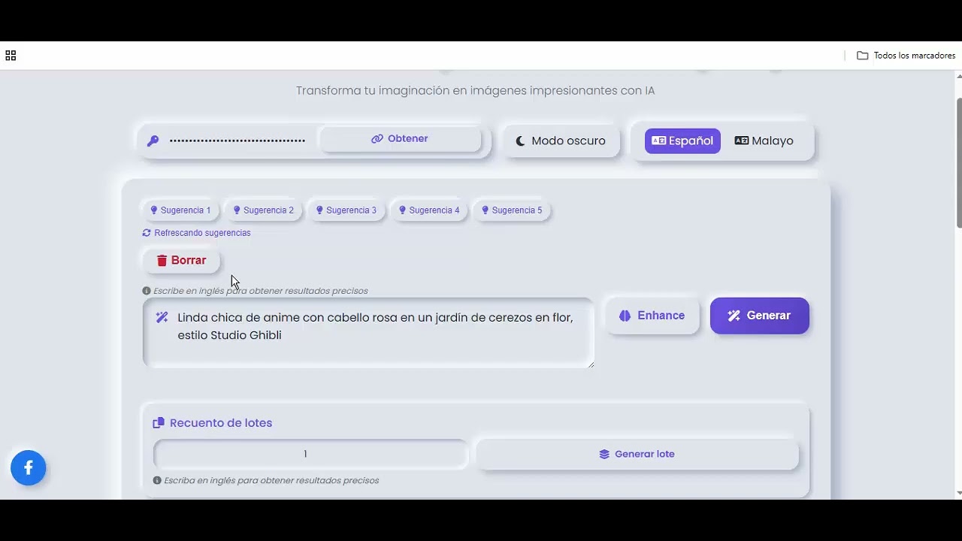Toggle Modo oscuro dark mode

point(561,141)
